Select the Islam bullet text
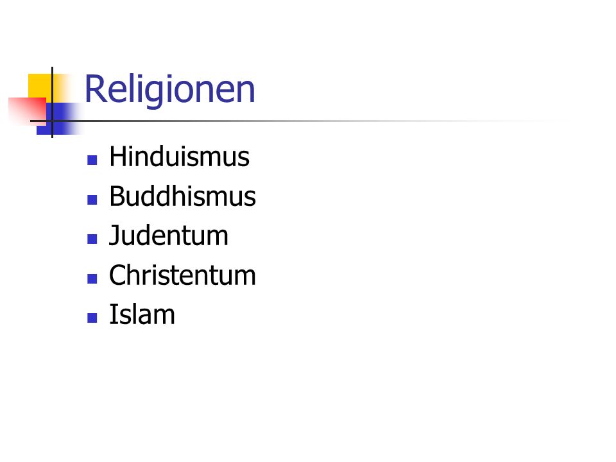Image resolution: width=616 pixels, height=462 pixels. (x=142, y=314)
